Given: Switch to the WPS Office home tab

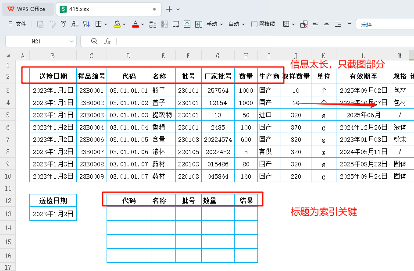Looking at the screenshot, I should 28,9.
